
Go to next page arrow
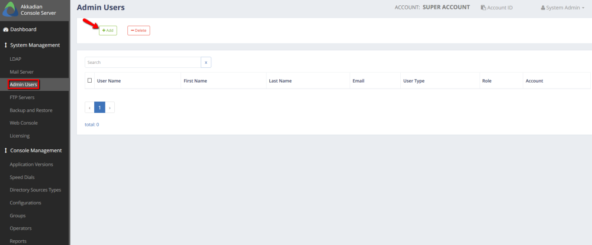tap(110, 107)
